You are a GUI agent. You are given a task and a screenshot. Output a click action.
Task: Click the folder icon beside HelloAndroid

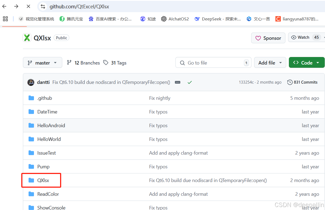coord(31,125)
